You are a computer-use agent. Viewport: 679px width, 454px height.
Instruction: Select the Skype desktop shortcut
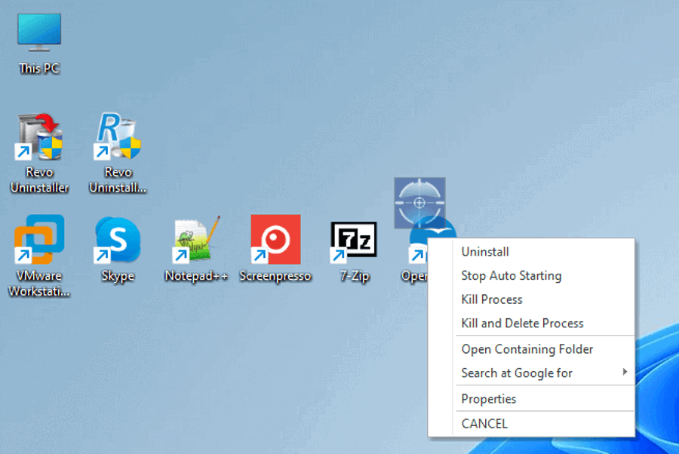tap(118, 249)
